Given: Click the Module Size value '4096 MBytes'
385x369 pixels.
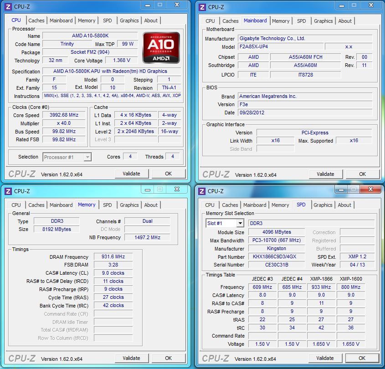Looking at the screenshot, I should click(277, 232).
